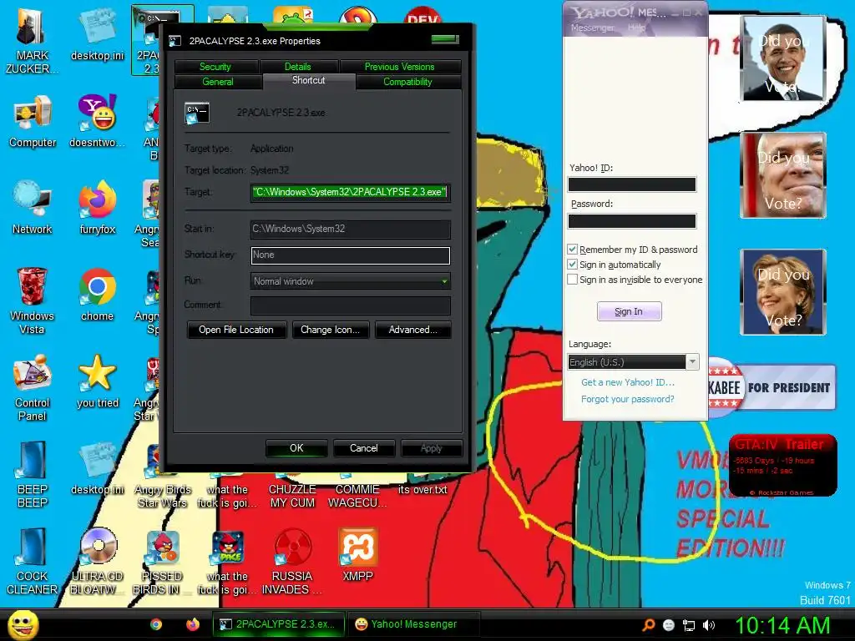
Task: Enable Sign in as invisible to everyone
Action: tap(572, 280)
